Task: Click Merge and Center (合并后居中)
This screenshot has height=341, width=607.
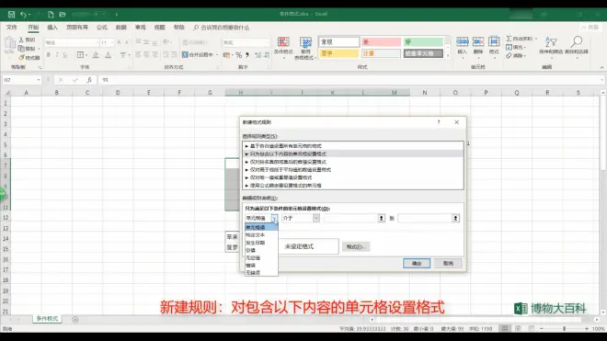Action: [198, 54]
